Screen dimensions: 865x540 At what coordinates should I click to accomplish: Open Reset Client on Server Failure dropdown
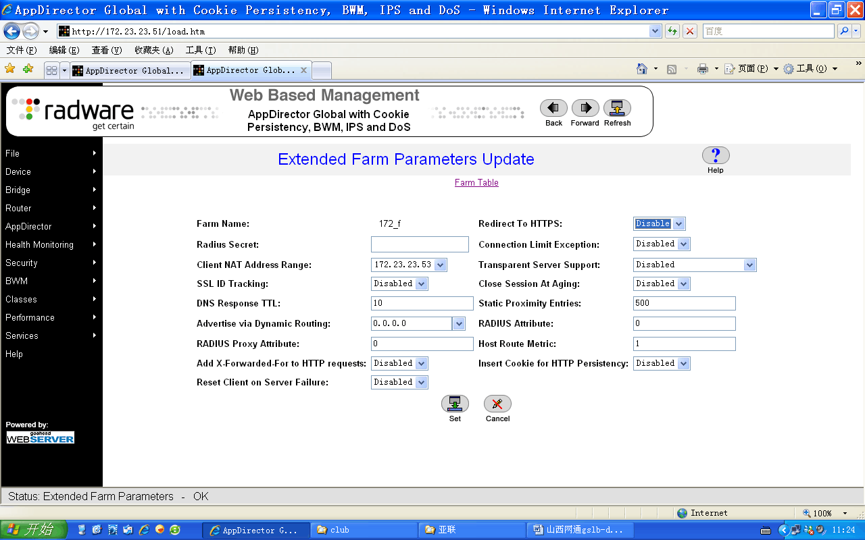point(422,382)
